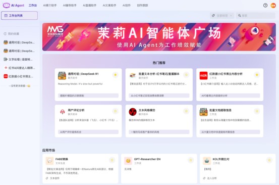Click the 红书&抖音达人 sidebar item icon

pos(6,68)
